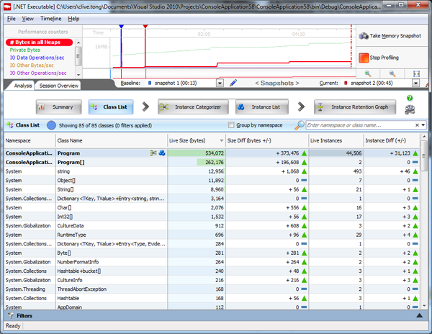This screenshot has height=334, width=432.
Task: Click the Snapshots navigation label
Action: pyautogui.click(x=277, y=83)
